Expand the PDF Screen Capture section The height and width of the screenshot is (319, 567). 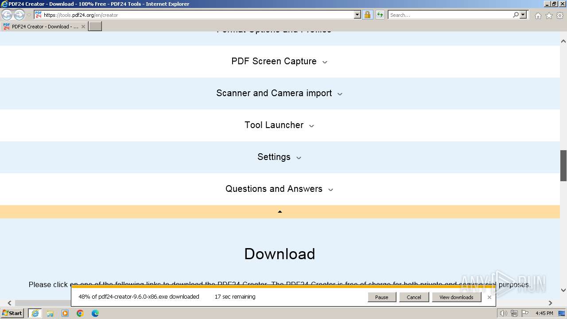(x=280, y=62)
